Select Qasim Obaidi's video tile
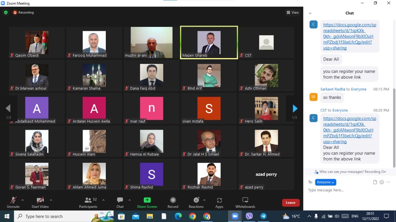Viewport: 396px width, 222px height. (x=37, y=42)
